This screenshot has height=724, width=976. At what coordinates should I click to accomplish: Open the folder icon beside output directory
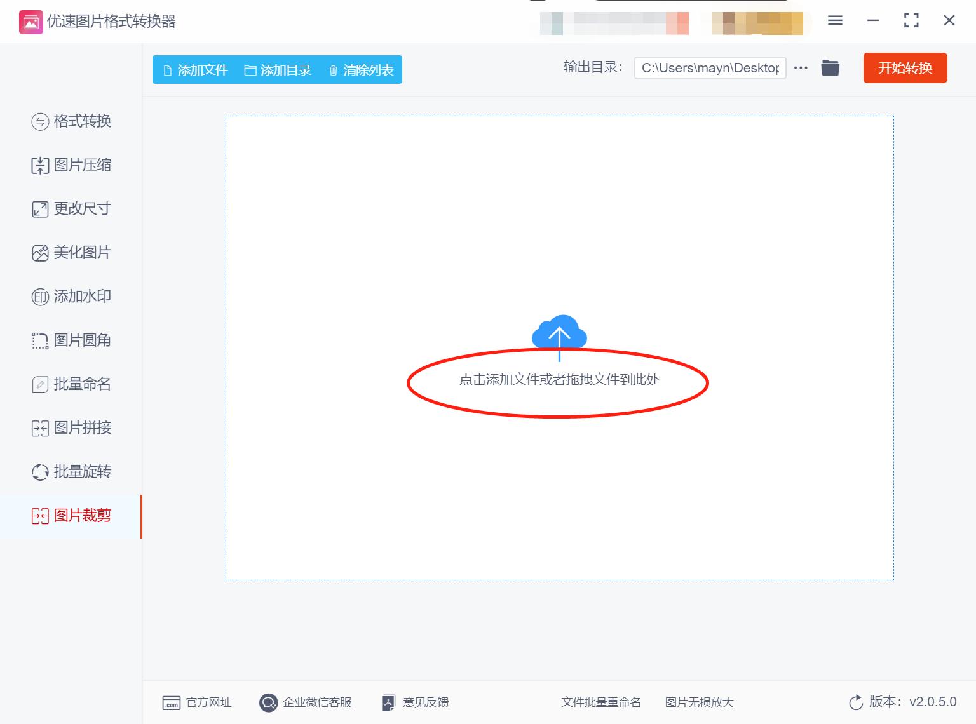[x=830, y=67]
